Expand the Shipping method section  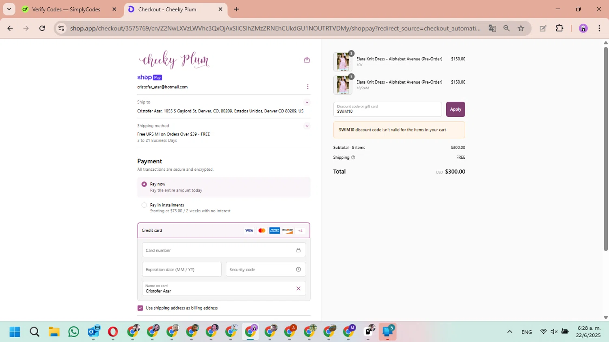pos(307,126)
